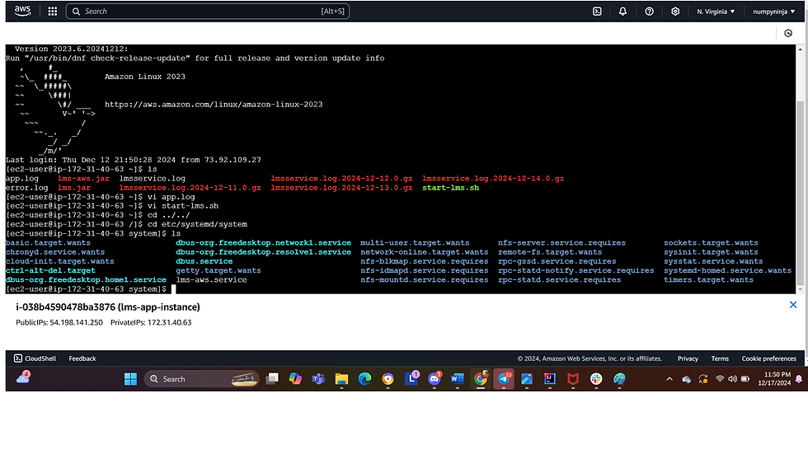Switch to Google Chrome on the taskbar
This screenshot has width=808, height=454.
click(x=480, y=379)
